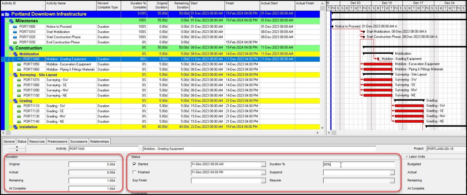
Task: Open the Predecessors tab
Action: (57, 142)
